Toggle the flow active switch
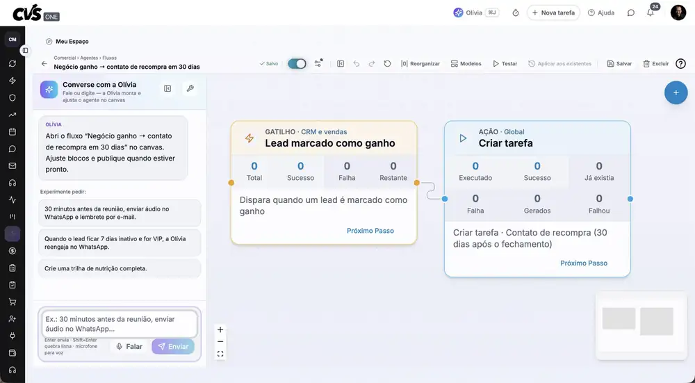Viewport: 695px width, 383px height. 297,64
